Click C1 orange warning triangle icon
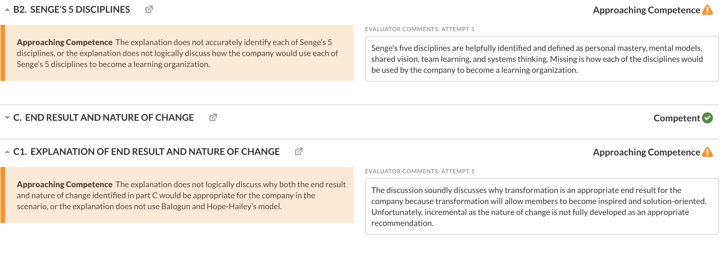Viewport: 723px width, 256px height. coord(707,152)
